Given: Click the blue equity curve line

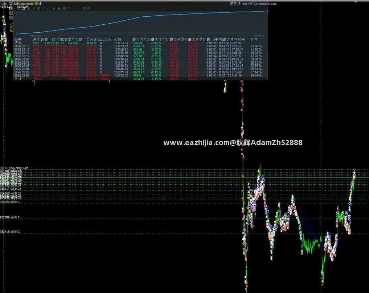Looking at the screenshot, I should click(x=141, y=17).
